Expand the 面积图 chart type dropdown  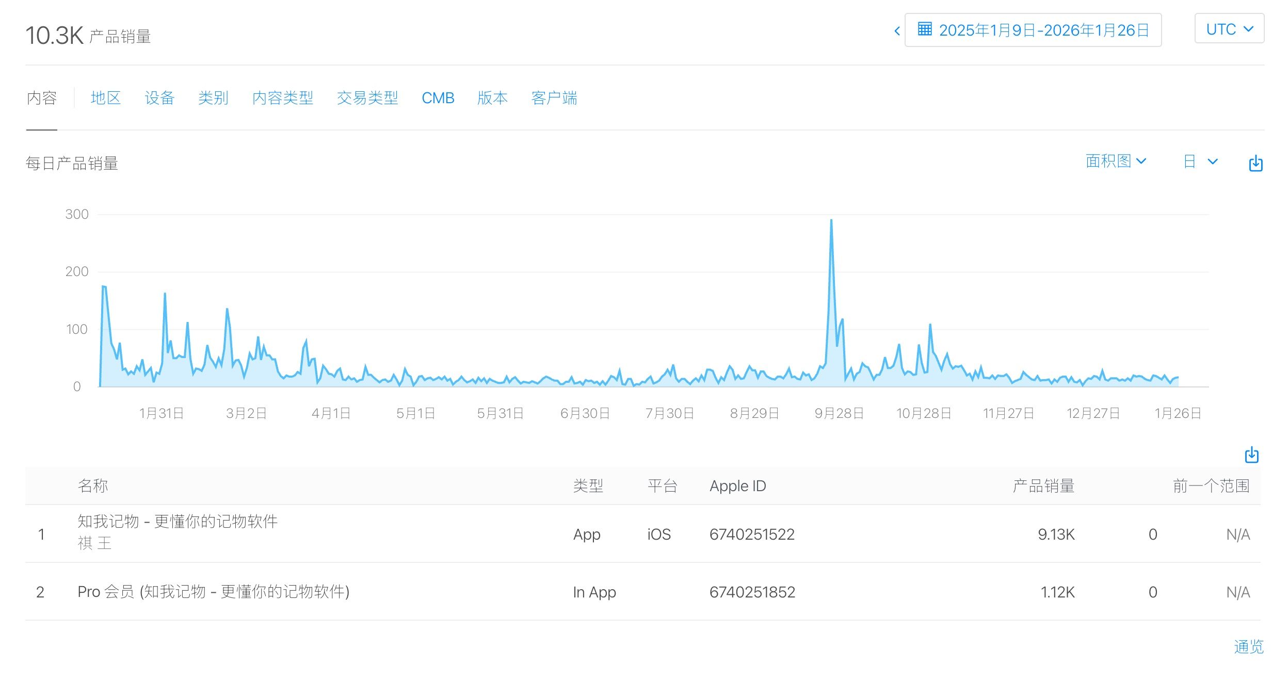pyautogui.click(x=1115, y=161)
